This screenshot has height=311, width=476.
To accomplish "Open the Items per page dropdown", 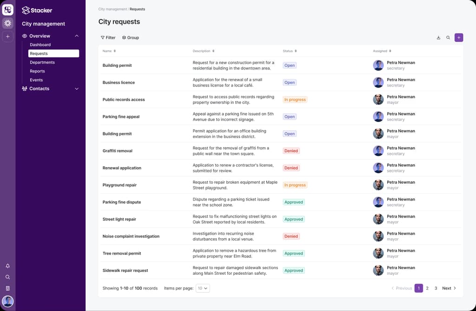I will coord(203,288).
